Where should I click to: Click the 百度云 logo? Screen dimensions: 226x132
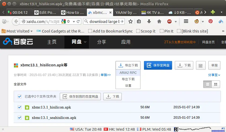(x=18, y=42)
